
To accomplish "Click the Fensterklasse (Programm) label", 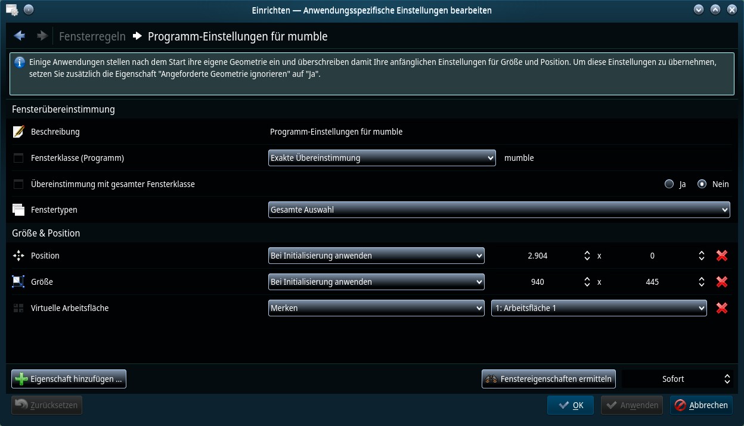I will [77, 158].
